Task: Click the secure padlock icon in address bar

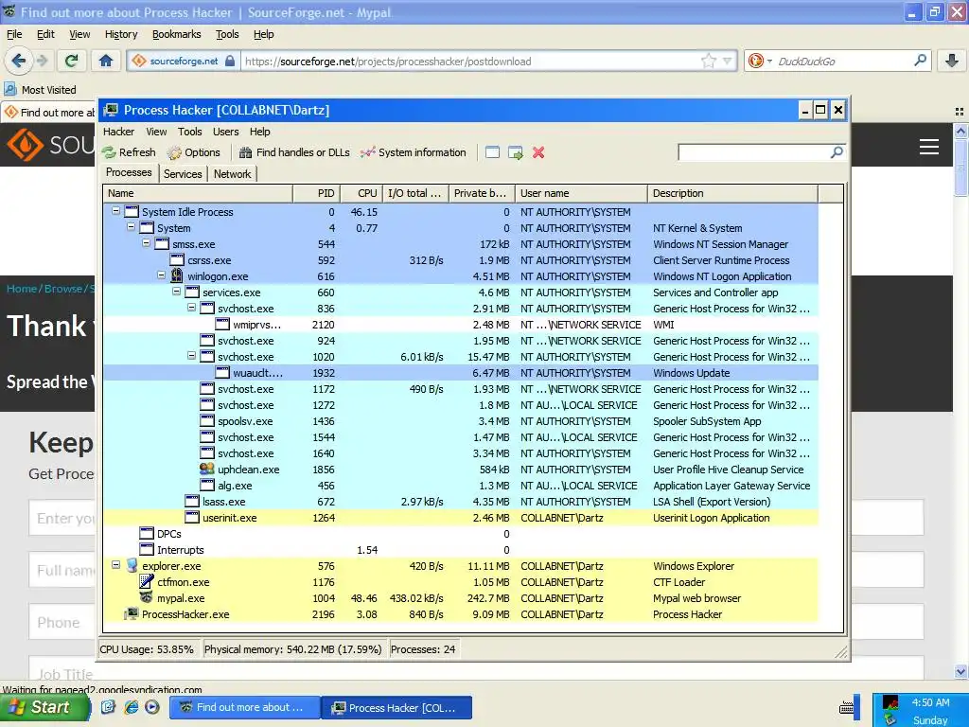Action: [x=230, y=61]
